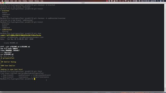
Task: Open the Toolbelt menu
Action: (x=31, y=1)
